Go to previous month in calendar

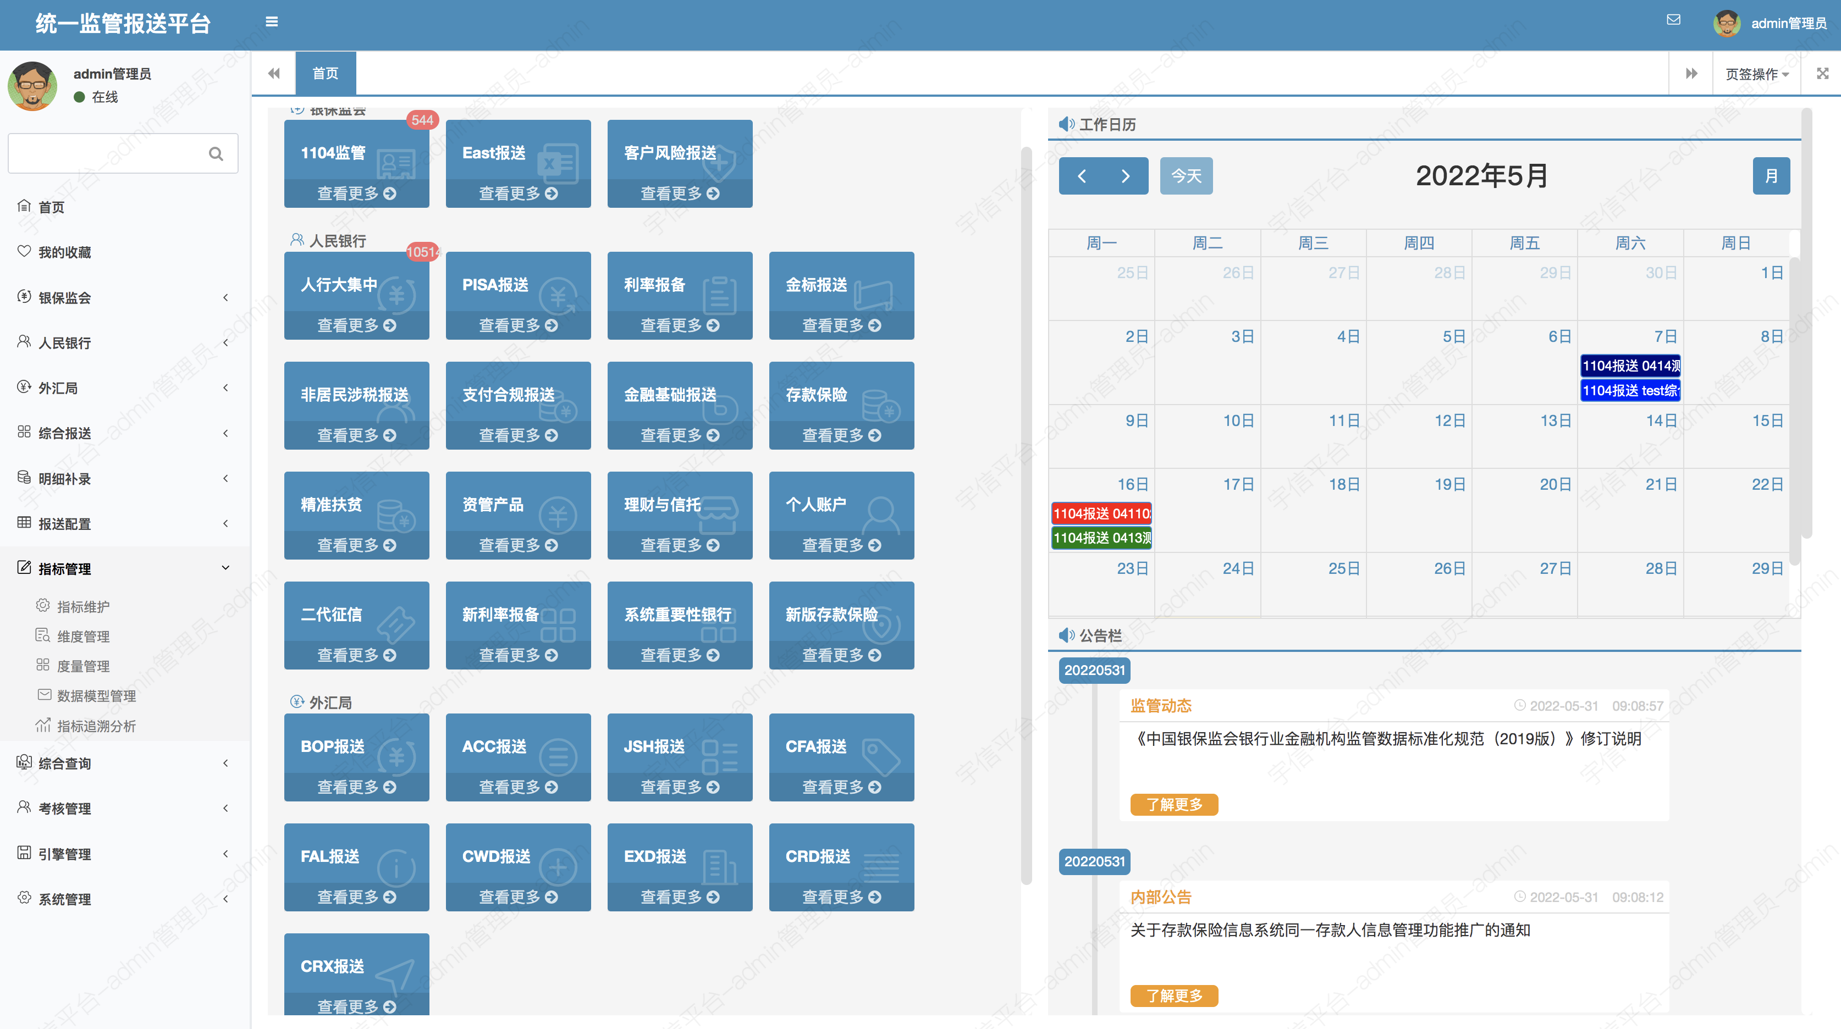coord(1081,176)
